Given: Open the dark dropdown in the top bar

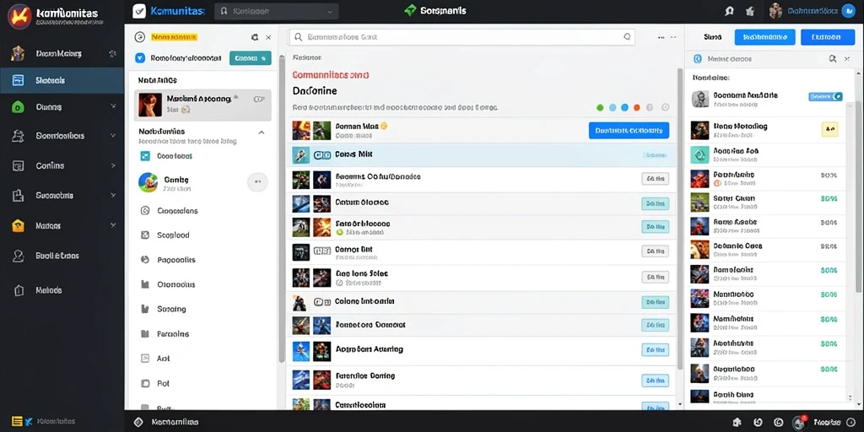Looking at the screenshot, I should (x=277, y=11).
